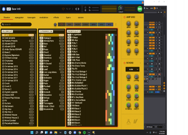Open Spotify from the taskbar
The height and width of the screenshot is (135, 188).
coord(84,132)
